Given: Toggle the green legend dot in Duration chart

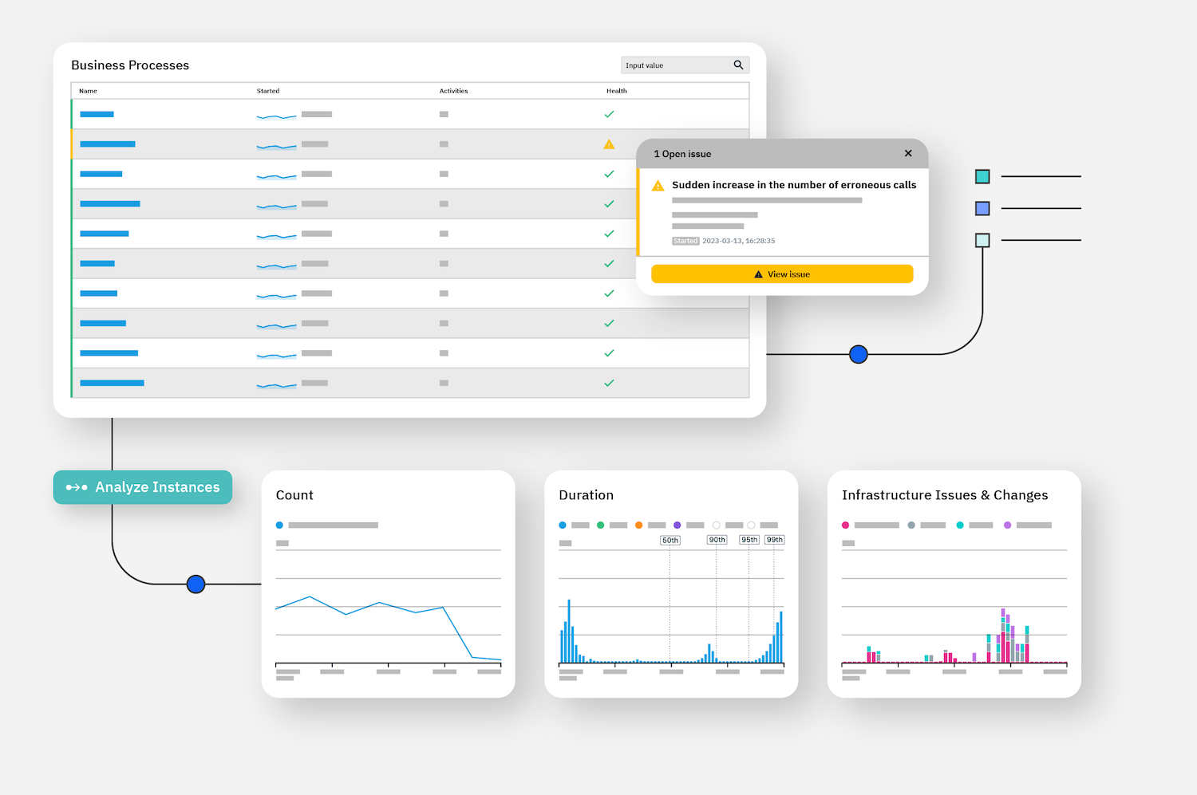Looking at the screenshot, I should pos(600,525).
